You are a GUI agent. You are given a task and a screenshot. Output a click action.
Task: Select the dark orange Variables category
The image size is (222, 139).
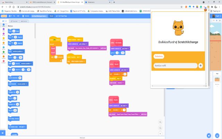pos(3,57)
